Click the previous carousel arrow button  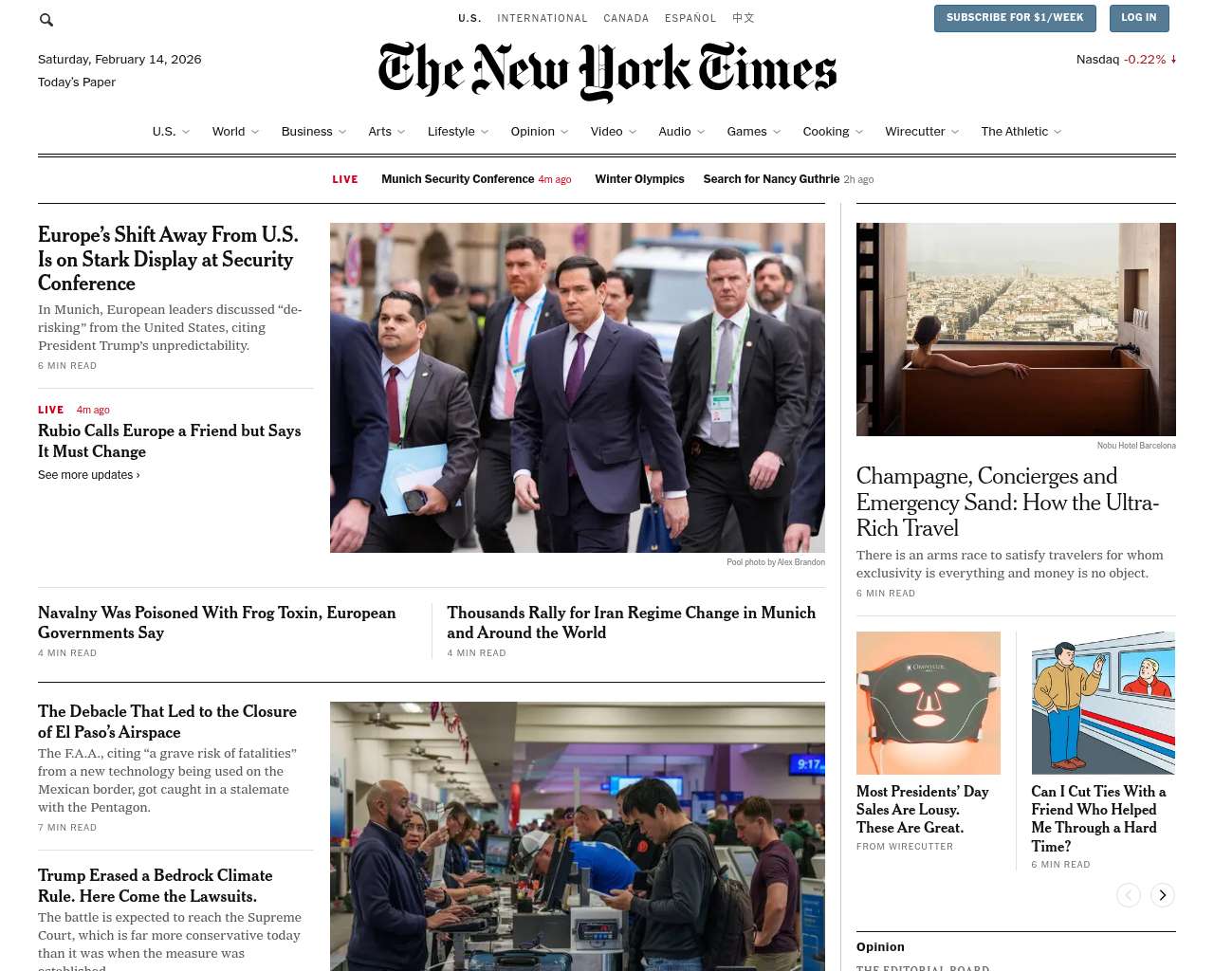pyautogui.click(x=1128, y=895)
